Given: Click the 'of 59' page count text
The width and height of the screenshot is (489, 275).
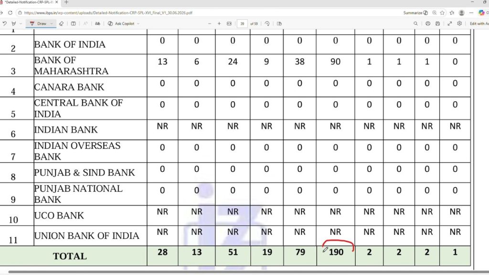Looking at the screenshot, I should tap(254, 24).
